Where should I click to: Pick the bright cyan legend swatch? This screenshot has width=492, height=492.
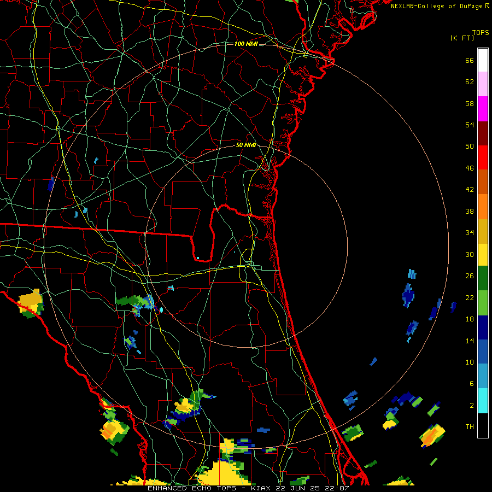pos(483,401)
